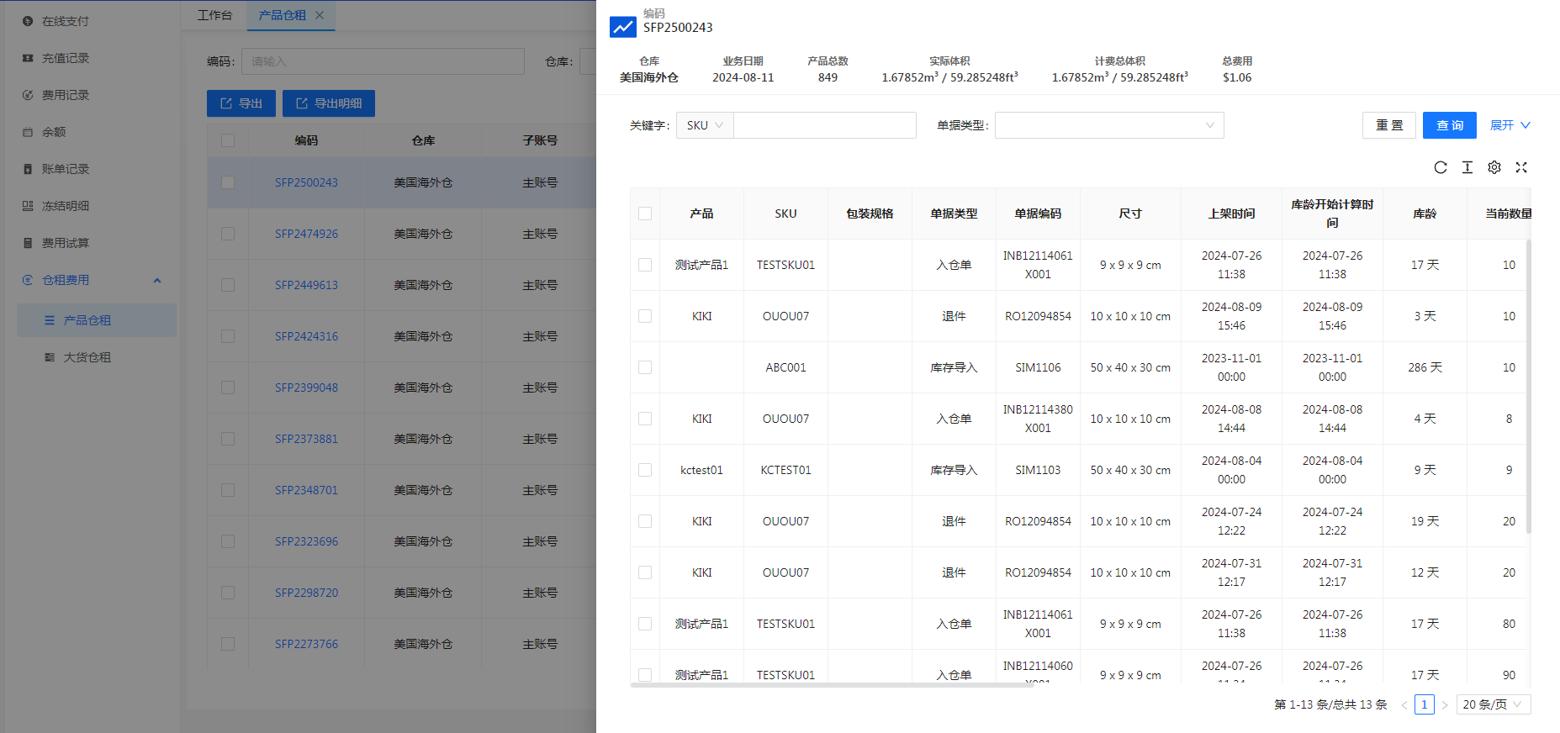Open the row density (line height) icon
Screen dimensions: 1560x733
pyautogui.click(x=1467, y=167)
